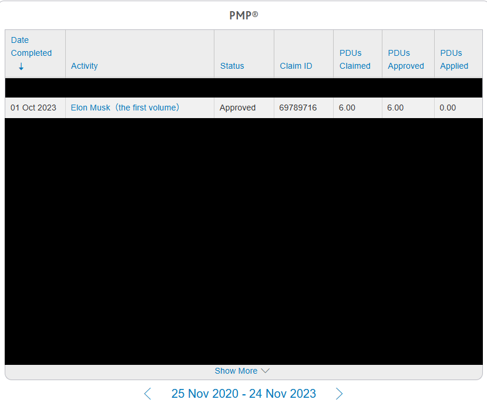Expand the list with Show More

coord(242,371)
